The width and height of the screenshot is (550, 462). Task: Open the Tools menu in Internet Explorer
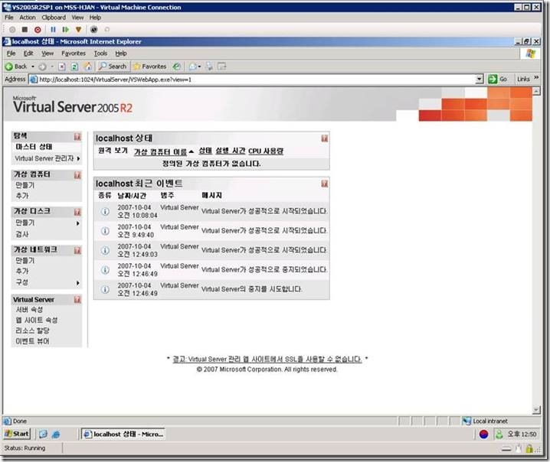pos(100,54)
